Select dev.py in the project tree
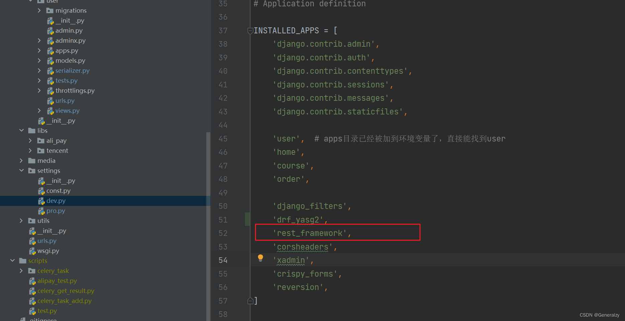 [x=56, y=201]
